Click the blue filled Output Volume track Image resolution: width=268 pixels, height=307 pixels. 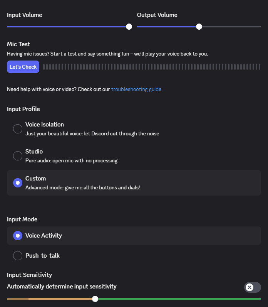click(167, 27)
